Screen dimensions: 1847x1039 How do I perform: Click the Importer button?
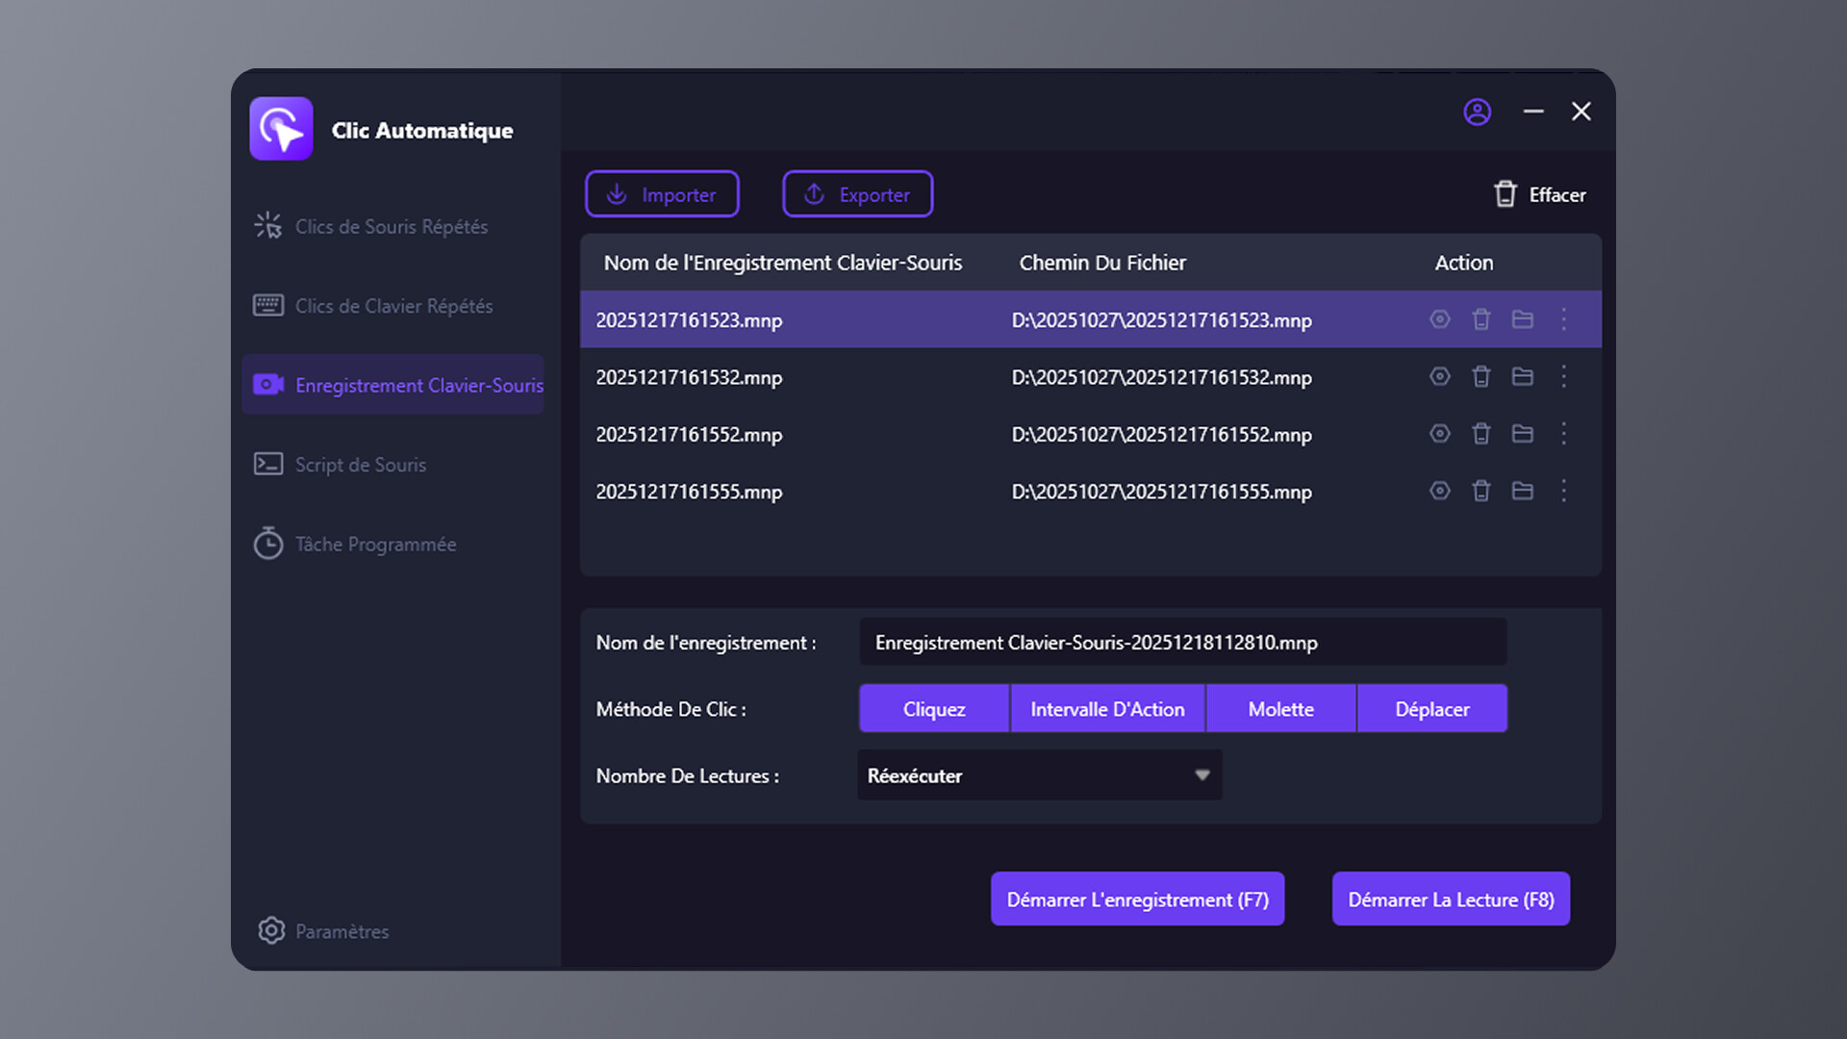[x=662, y=194]
